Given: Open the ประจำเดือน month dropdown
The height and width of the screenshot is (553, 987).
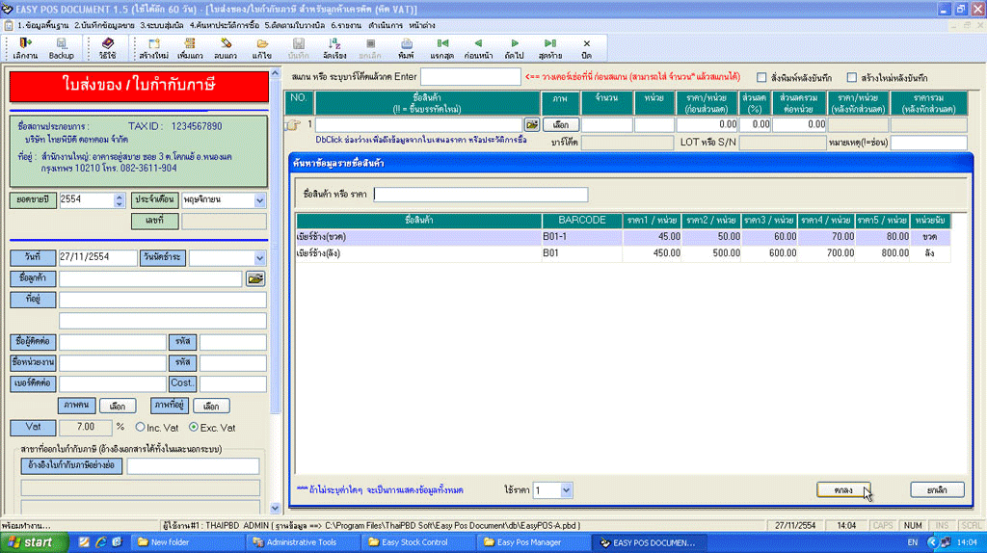Looking at the screenshot, I should 258,199.
